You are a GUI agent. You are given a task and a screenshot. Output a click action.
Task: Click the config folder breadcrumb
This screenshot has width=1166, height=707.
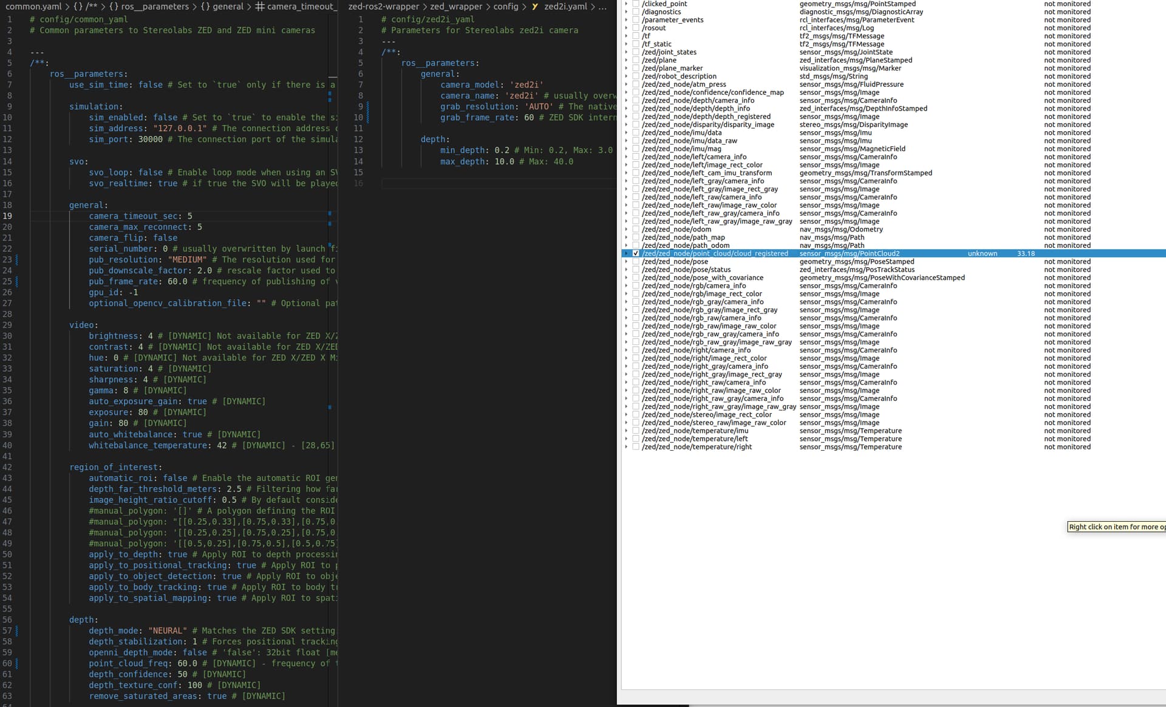505,7
